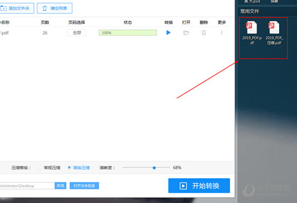Click the page count value 26

45,33
